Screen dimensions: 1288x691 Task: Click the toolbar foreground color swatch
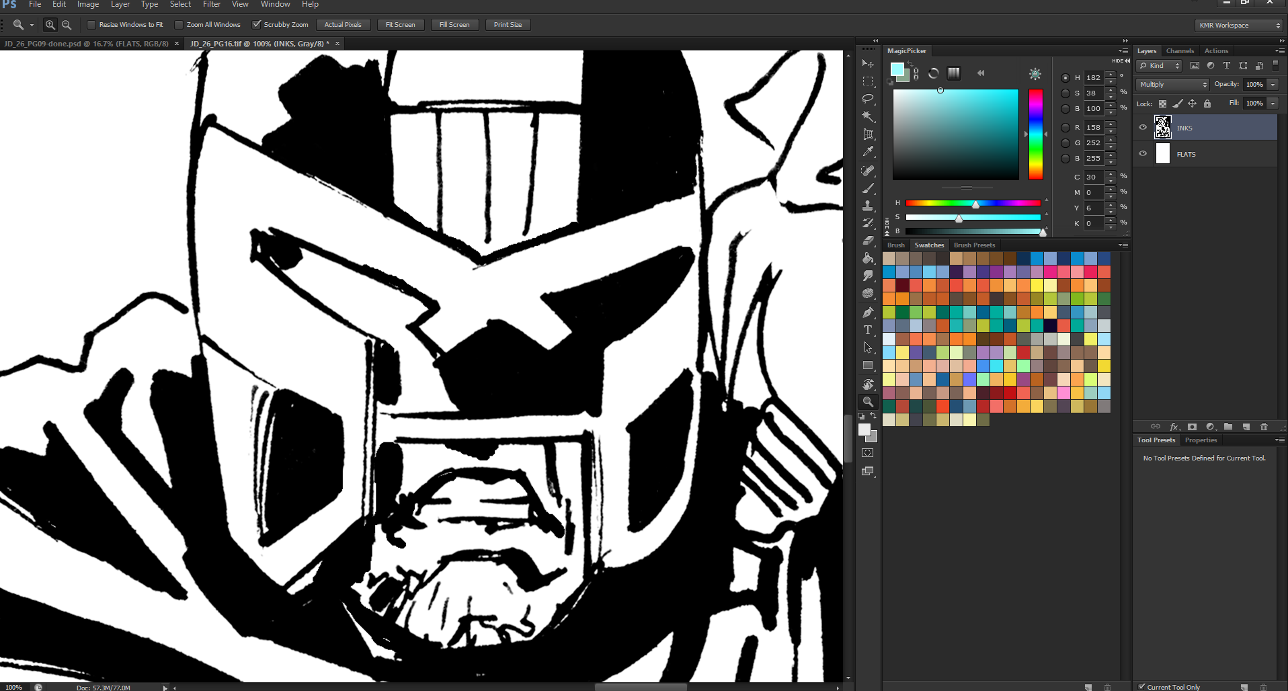(864, 430)
